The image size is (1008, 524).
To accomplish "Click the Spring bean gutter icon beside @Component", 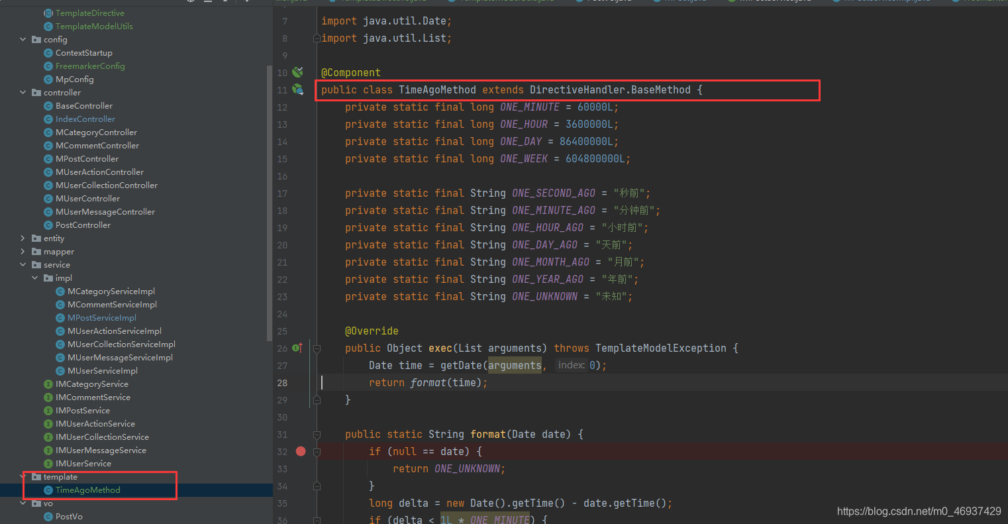I will [298, 72].
